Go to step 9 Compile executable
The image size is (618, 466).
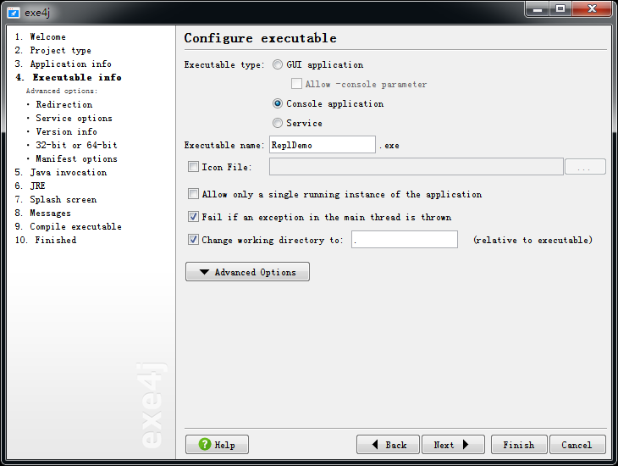coord(69,226)
